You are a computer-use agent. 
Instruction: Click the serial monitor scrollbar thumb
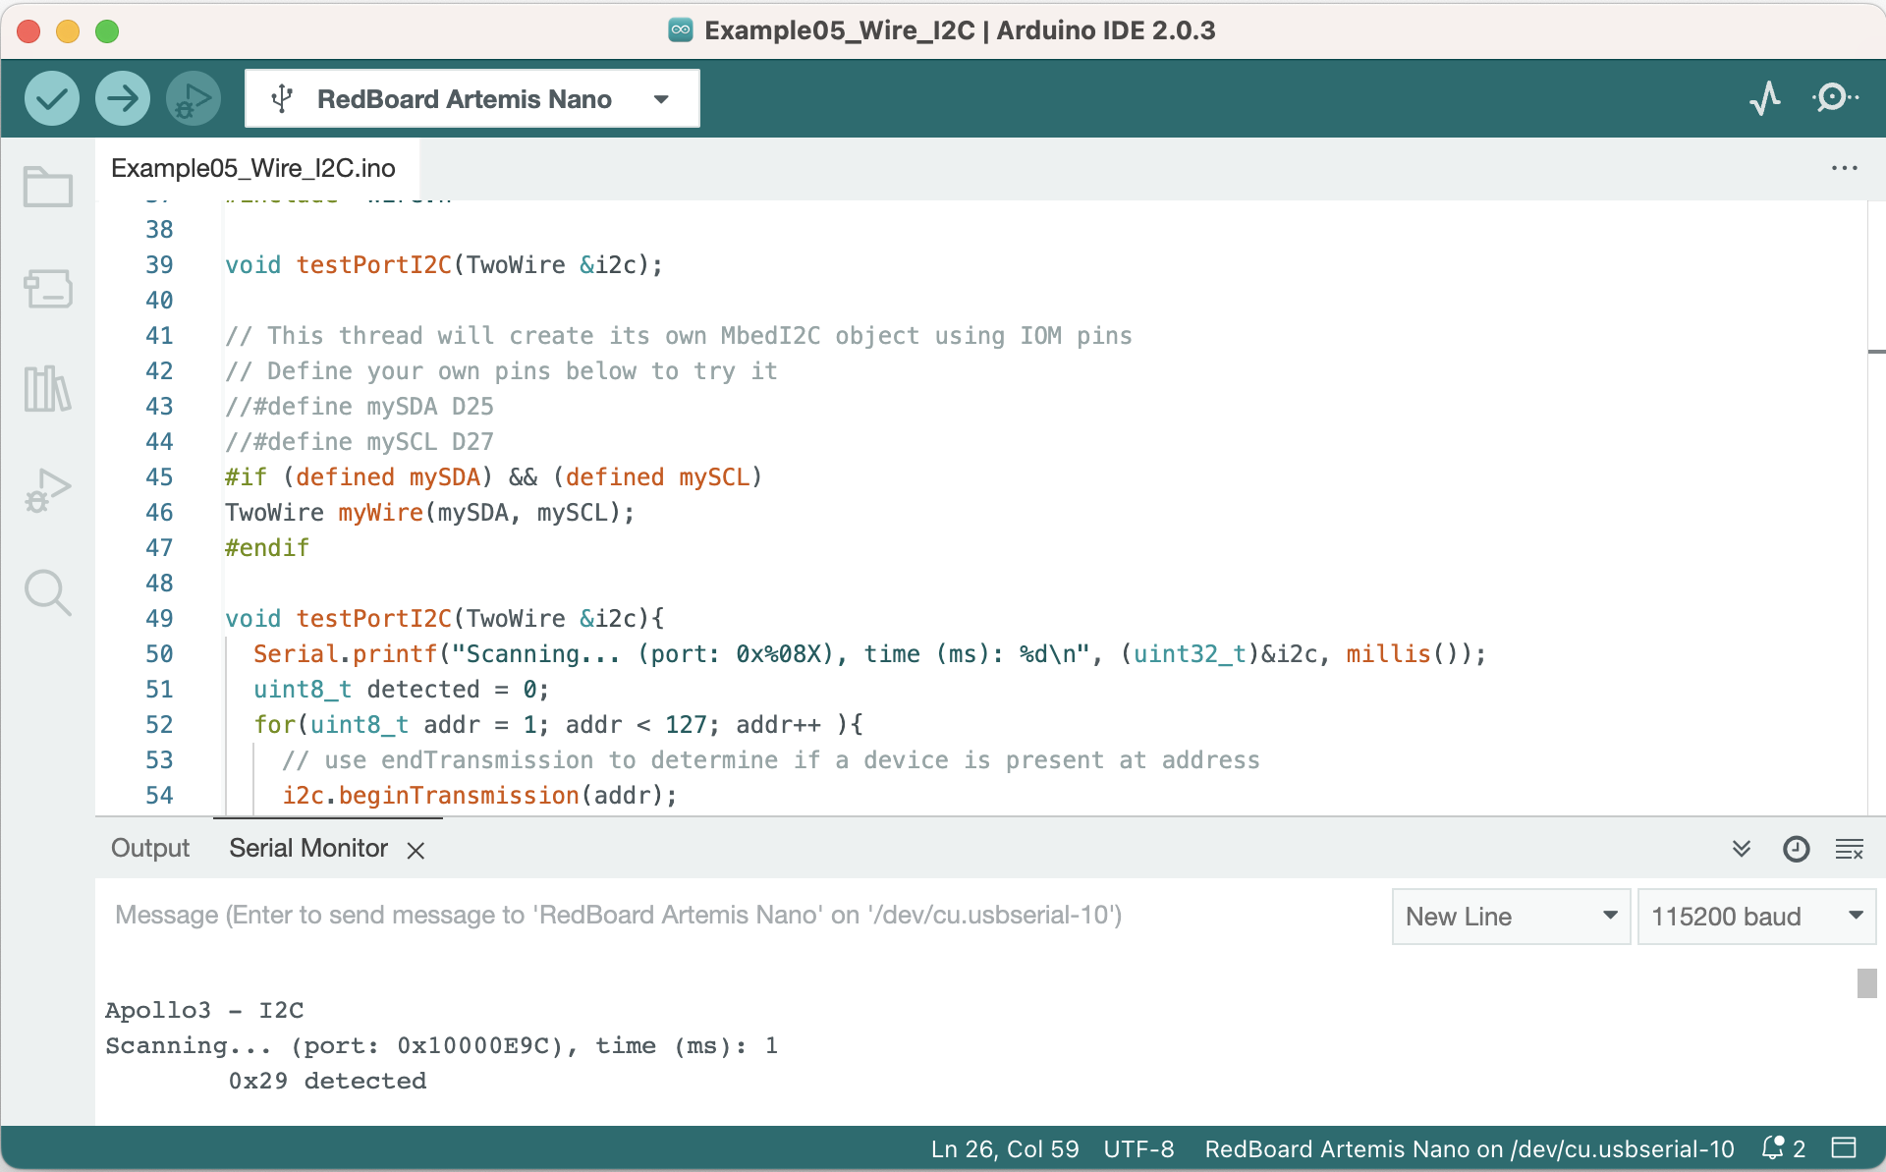(x=1866, y=982)
